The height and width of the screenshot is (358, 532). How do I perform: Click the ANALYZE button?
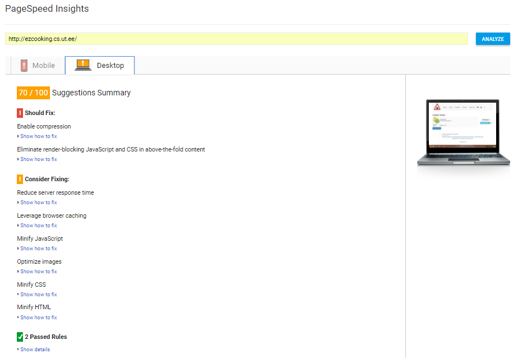[493, 39]
